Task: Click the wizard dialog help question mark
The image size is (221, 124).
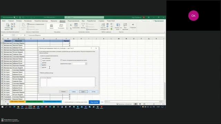Action: [91, 48]
